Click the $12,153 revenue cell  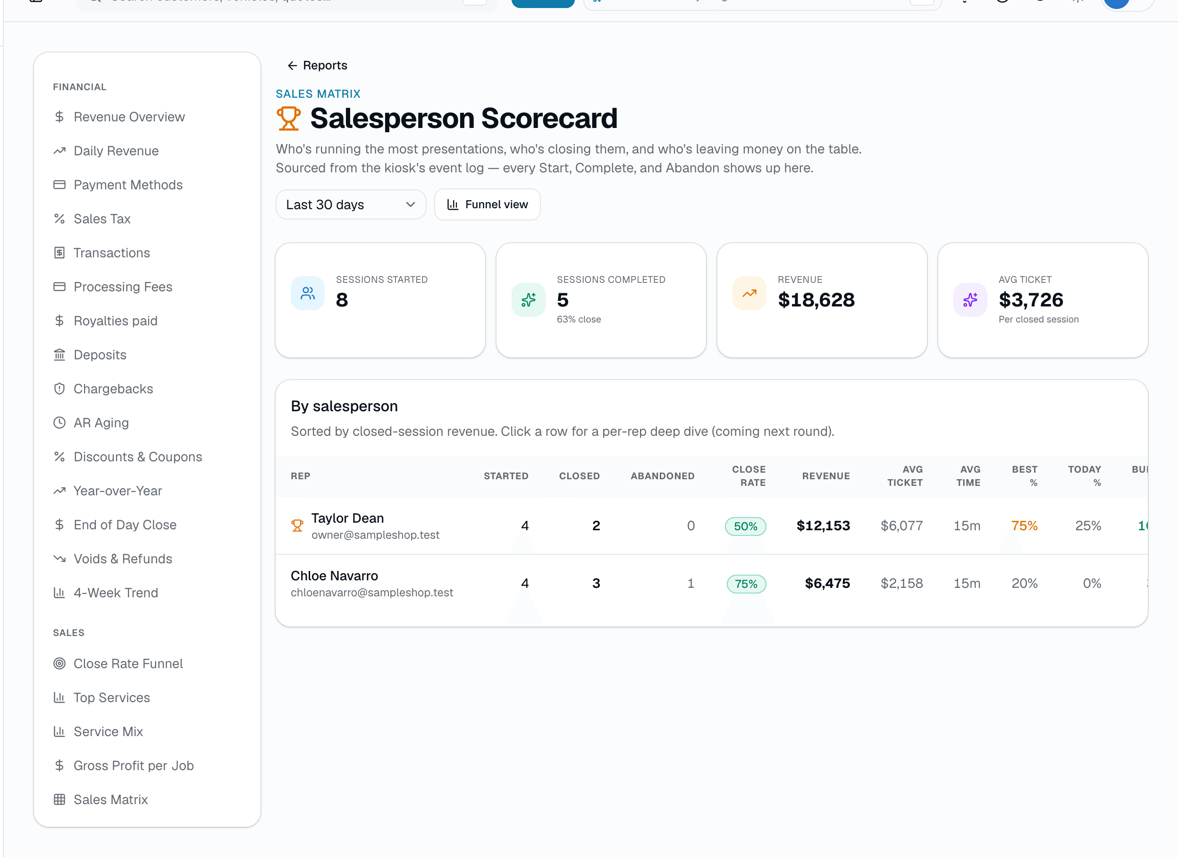(x=823, y=526)
